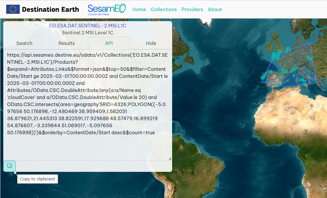Click the footprint tile near Gibraltar
Viewport: 327px width, 198px height.
tap(278, 85)
